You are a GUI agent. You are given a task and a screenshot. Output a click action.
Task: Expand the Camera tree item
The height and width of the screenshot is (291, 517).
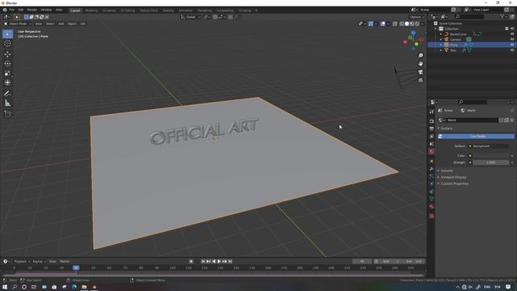tap(441, 40)
